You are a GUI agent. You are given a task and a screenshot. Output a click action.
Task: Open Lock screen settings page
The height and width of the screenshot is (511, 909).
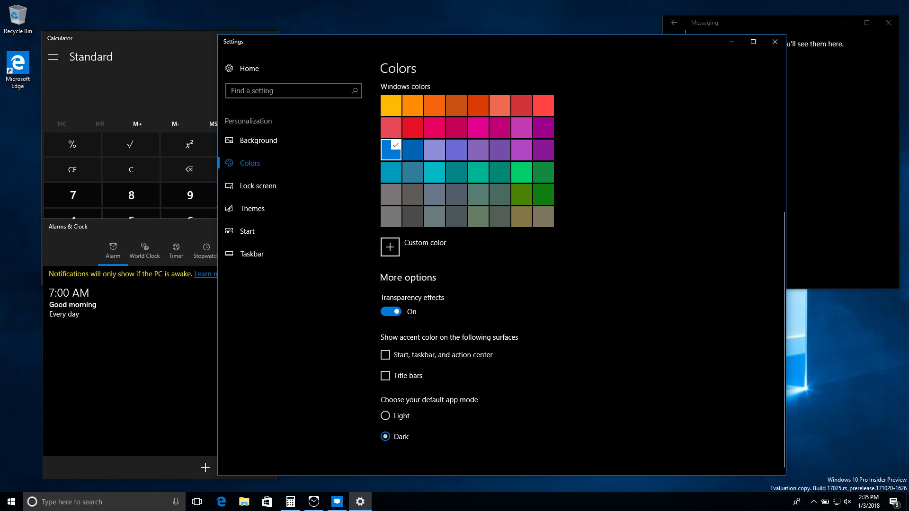(258, 186)
